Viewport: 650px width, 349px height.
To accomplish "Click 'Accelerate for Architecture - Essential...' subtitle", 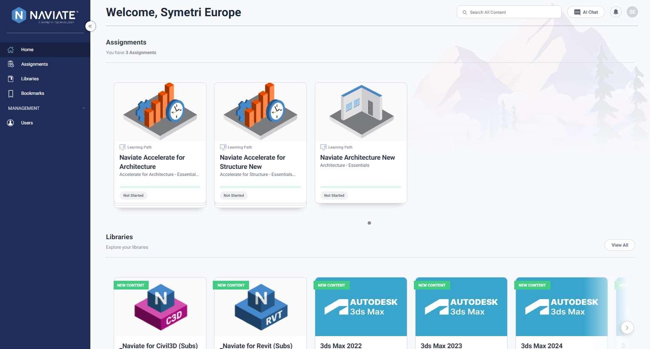I will (x=159, y=174).
